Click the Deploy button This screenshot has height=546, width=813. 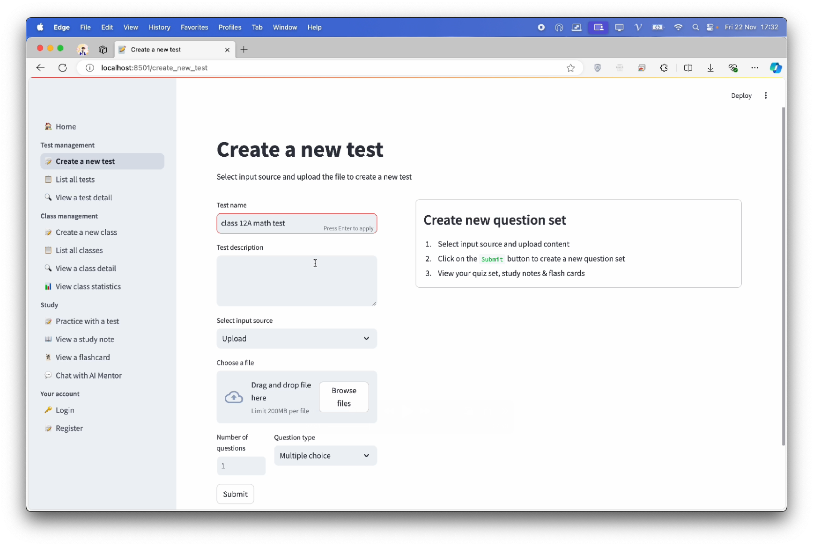coord(741,95)
